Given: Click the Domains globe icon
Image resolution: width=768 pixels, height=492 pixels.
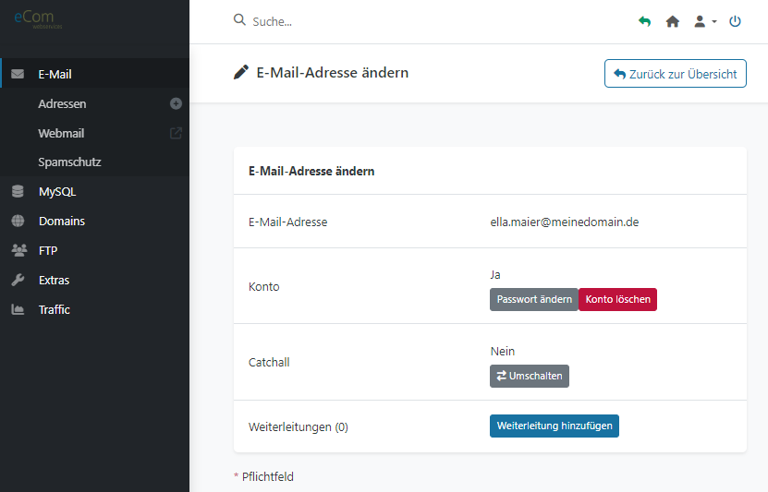Looking at the screenshot, I should [18, 222].
